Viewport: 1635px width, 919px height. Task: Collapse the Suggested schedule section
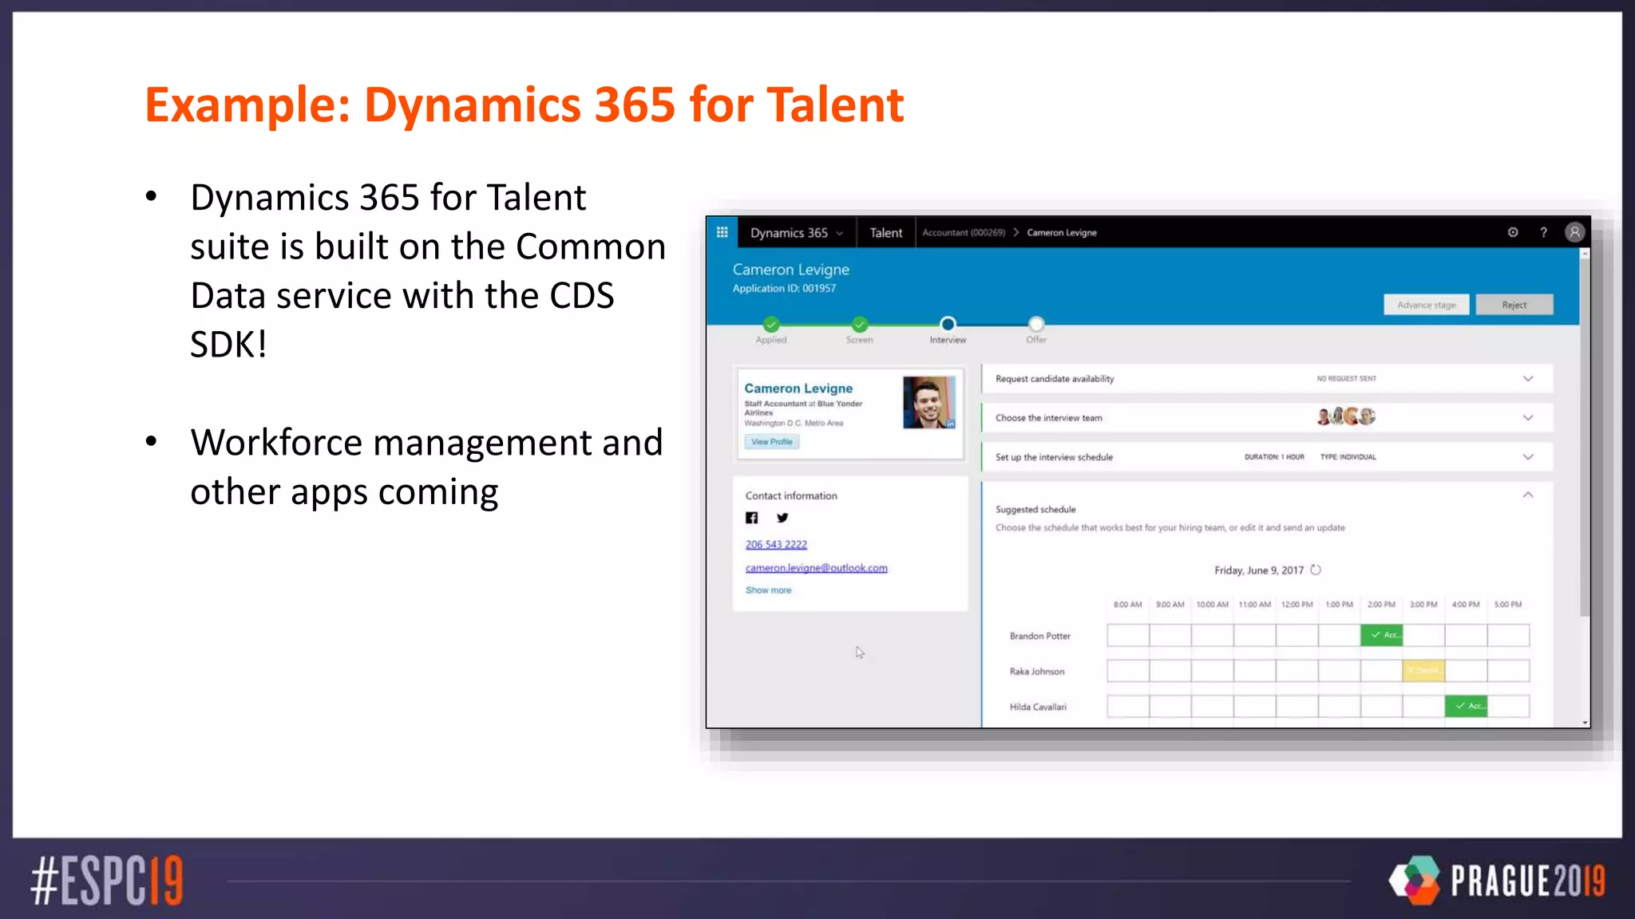[x=1527, y=495]
